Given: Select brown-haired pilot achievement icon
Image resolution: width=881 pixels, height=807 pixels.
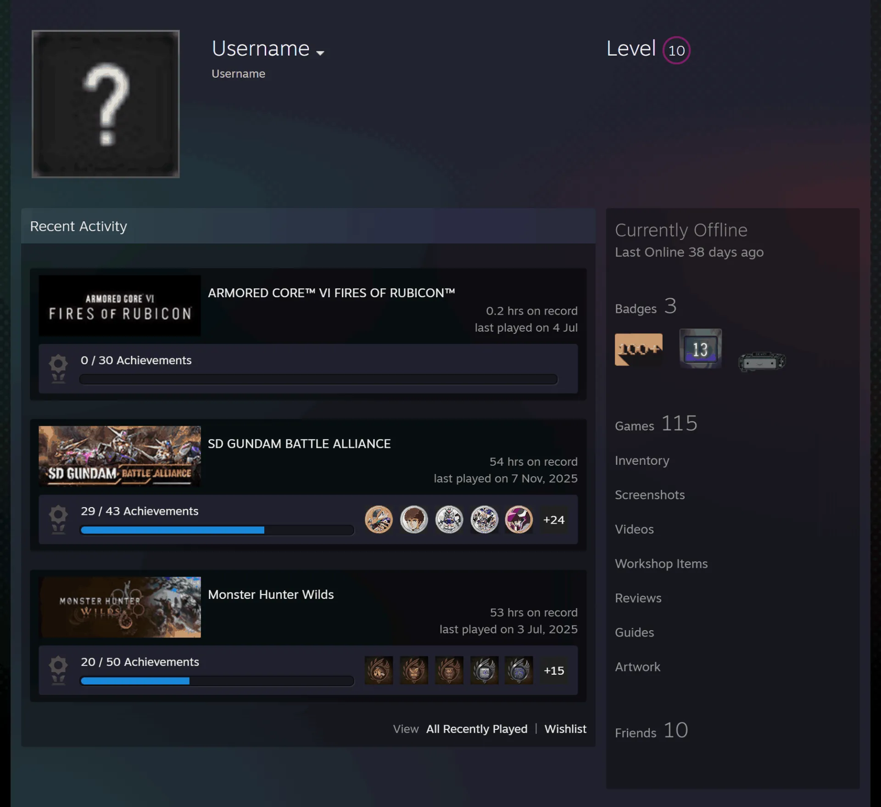Looking at the screenshot, I should (414, 519).
